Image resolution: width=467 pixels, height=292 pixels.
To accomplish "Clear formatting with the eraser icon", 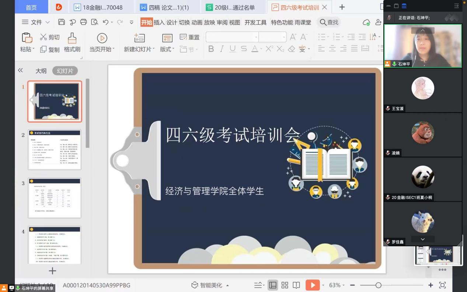I will pyautogui.click(x=292, y=49).
